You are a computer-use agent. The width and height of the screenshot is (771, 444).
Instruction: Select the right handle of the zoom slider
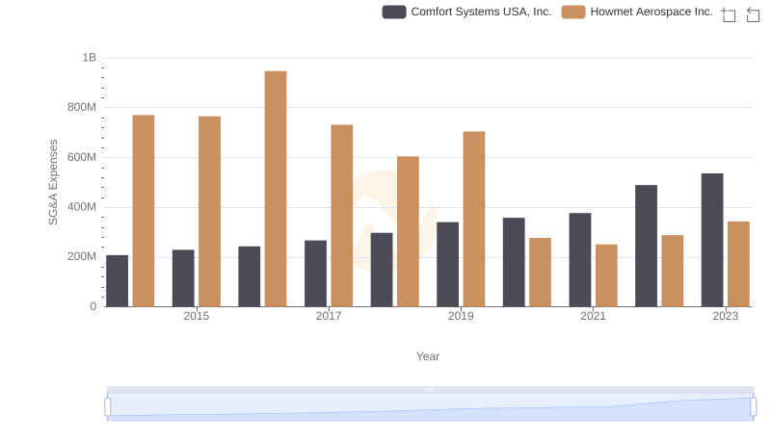753,406
